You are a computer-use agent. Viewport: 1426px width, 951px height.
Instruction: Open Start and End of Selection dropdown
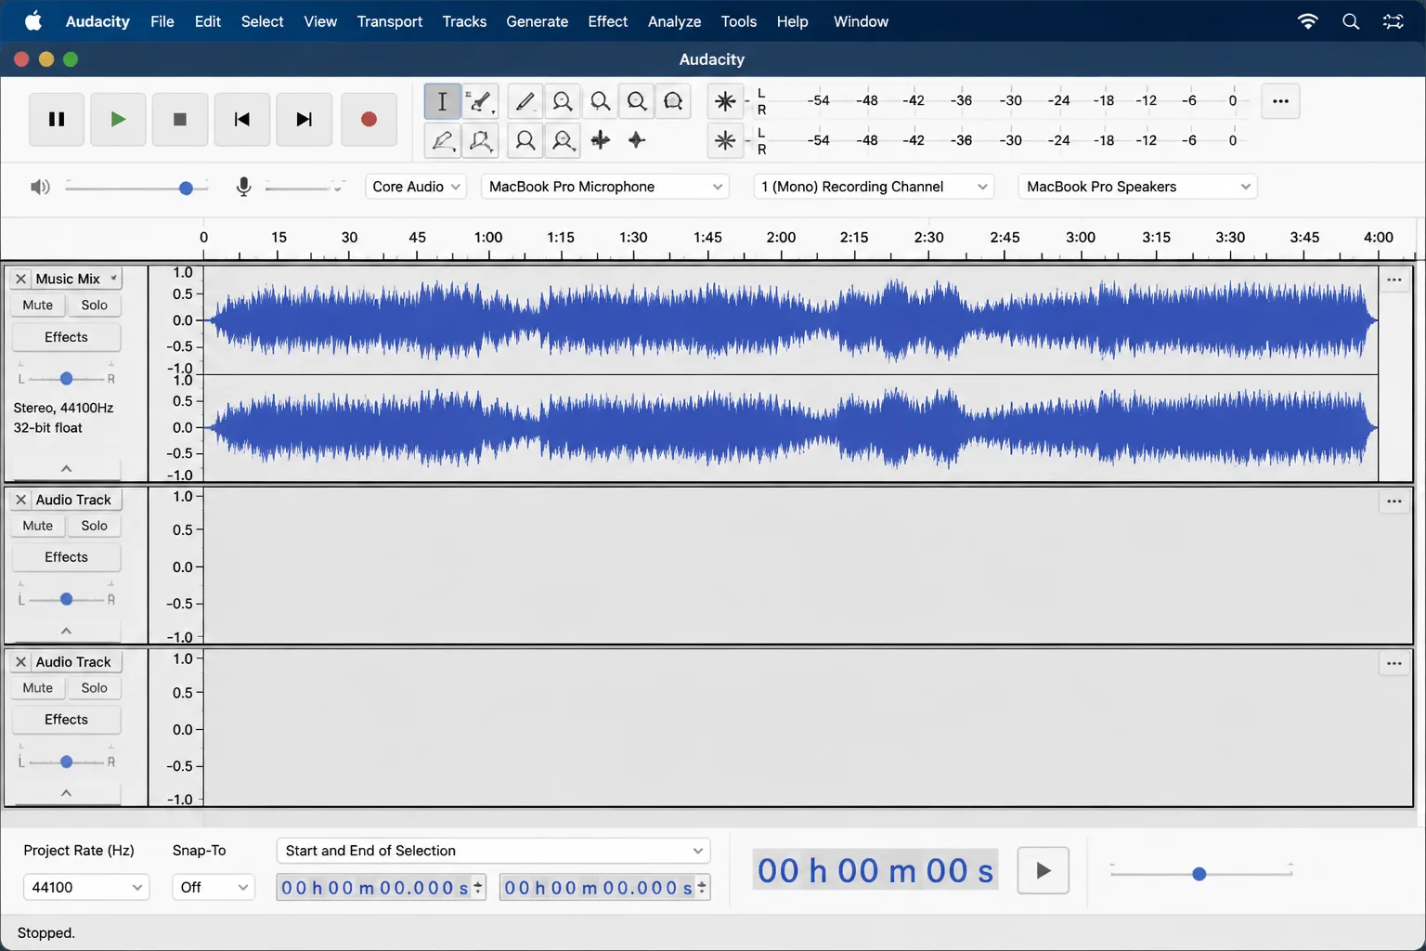point(494,851)
